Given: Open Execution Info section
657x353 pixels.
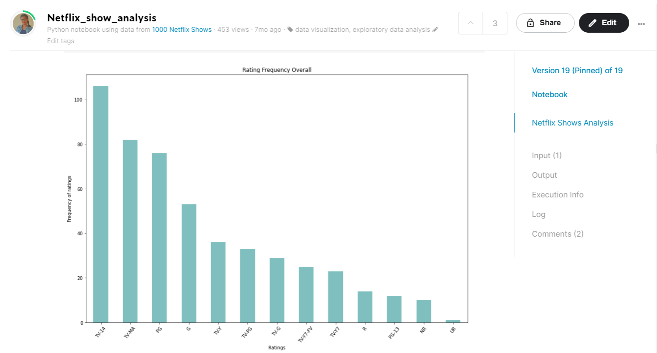Looking at the screenshot, I should pos(558,195).
